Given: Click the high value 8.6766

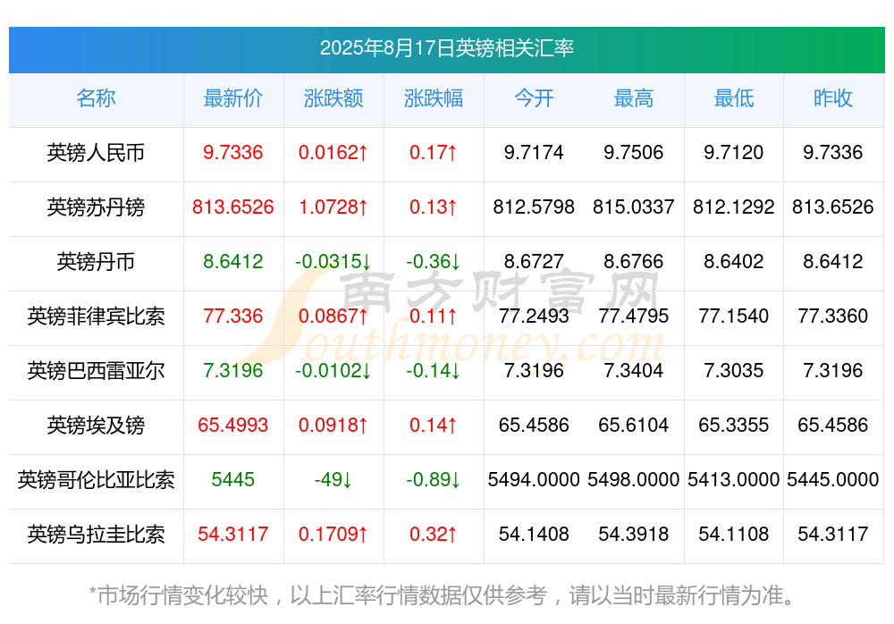Looking at the screenshot, I should click(634, 261).
